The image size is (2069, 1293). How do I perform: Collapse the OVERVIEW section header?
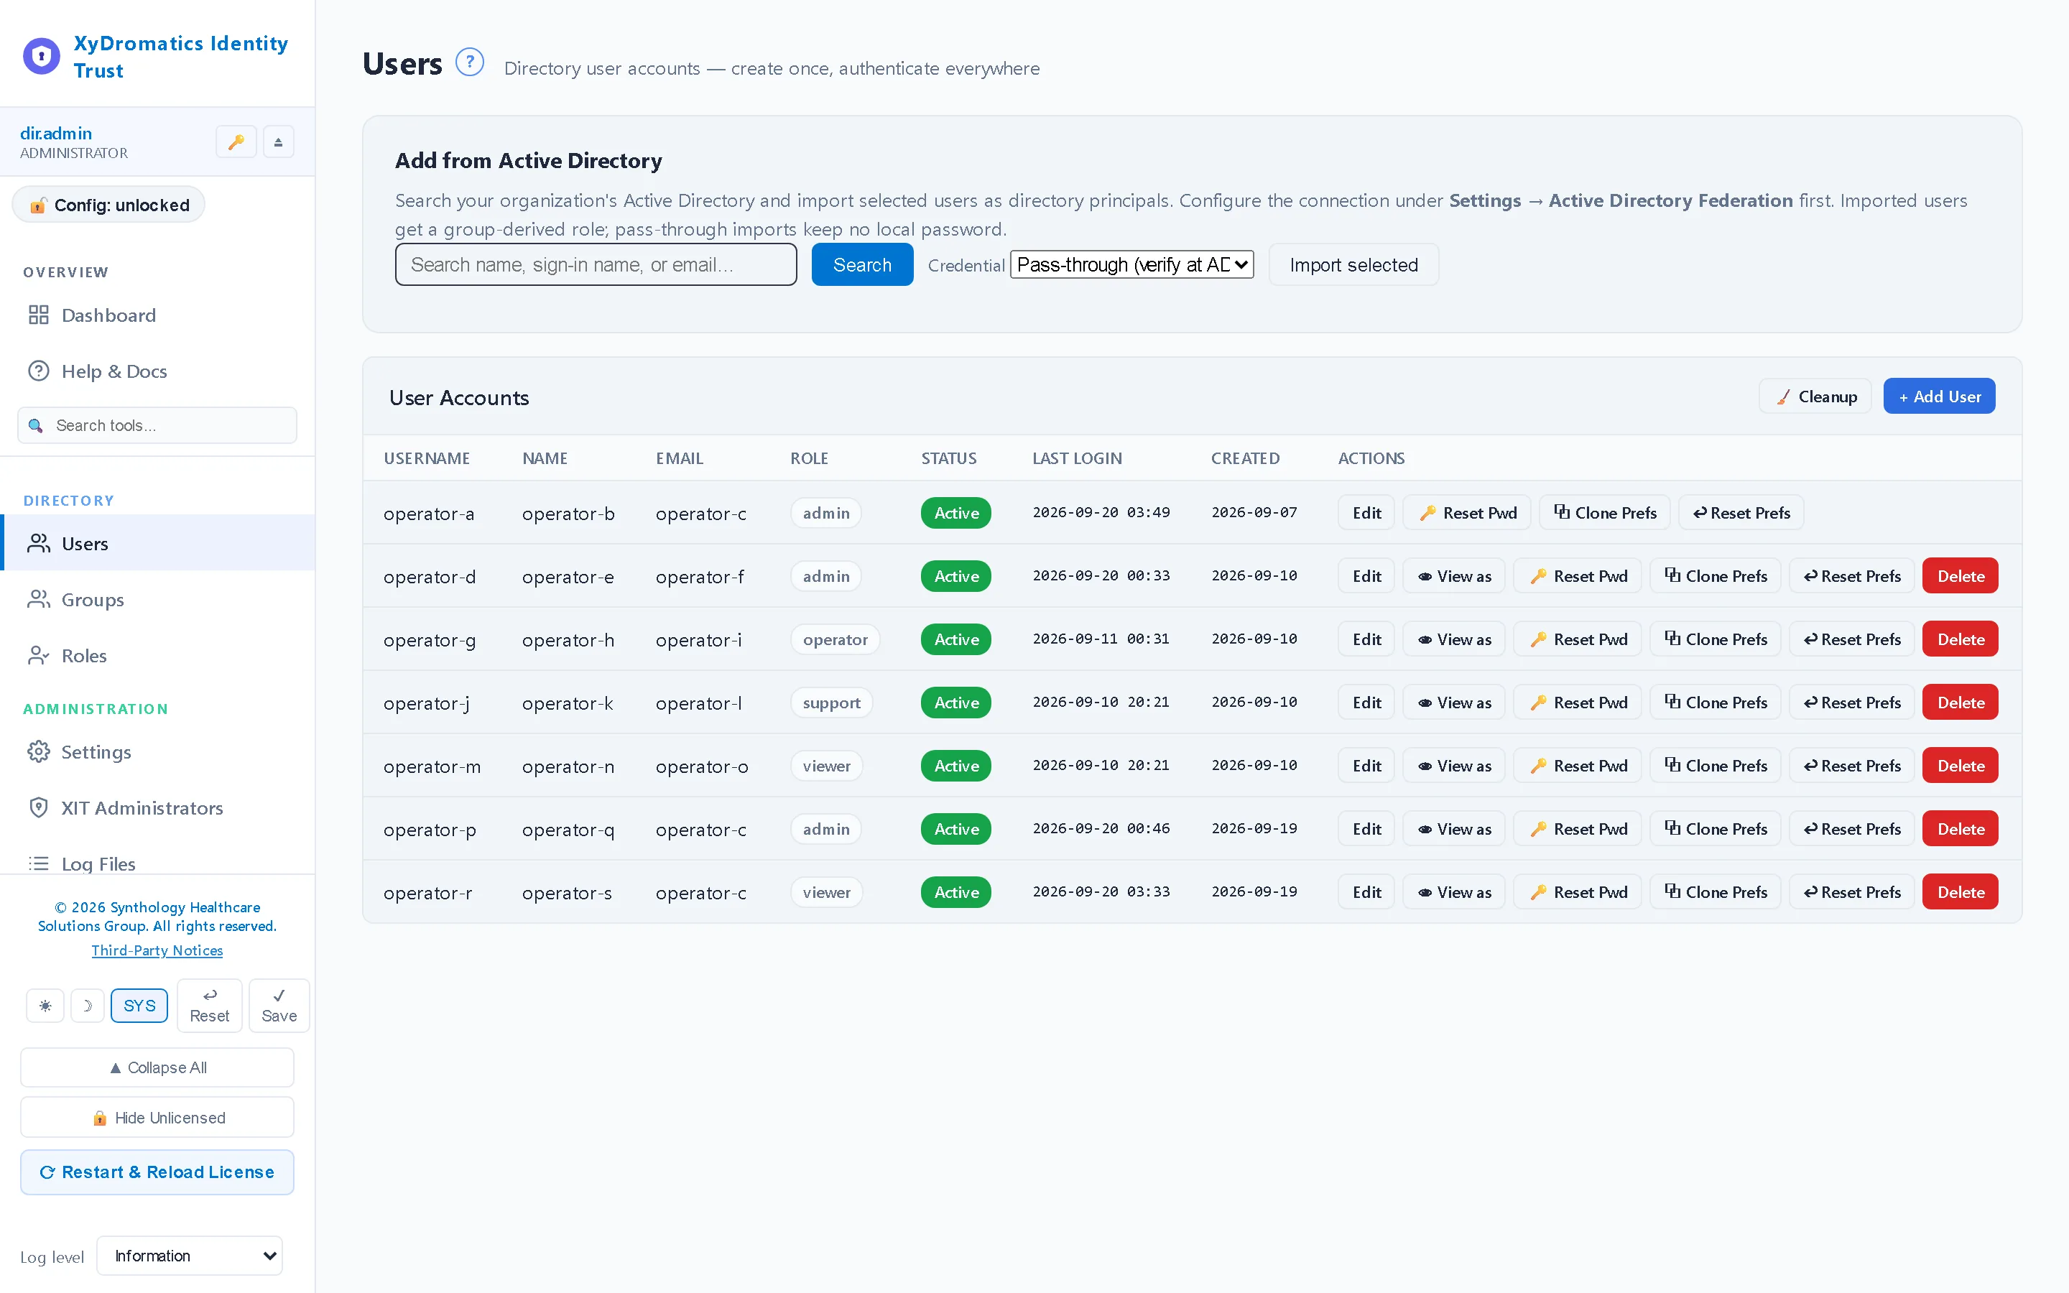[66, 273]
